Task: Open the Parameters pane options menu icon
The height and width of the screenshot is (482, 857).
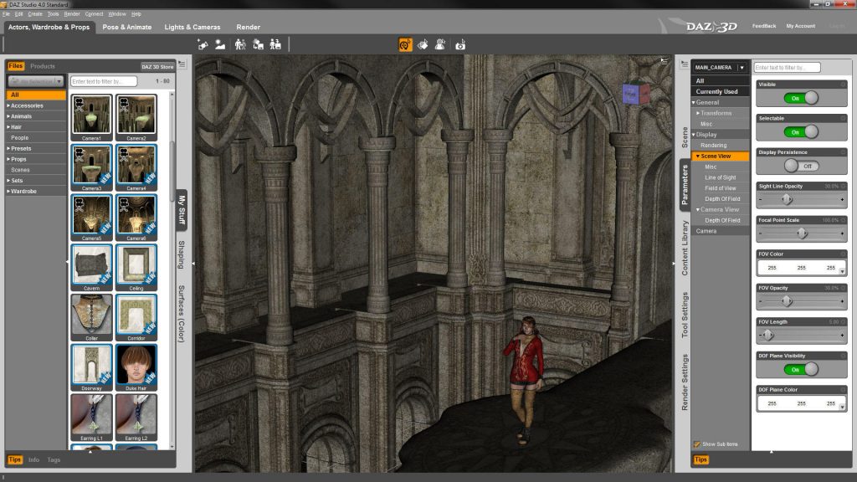Action: [684, 64]
